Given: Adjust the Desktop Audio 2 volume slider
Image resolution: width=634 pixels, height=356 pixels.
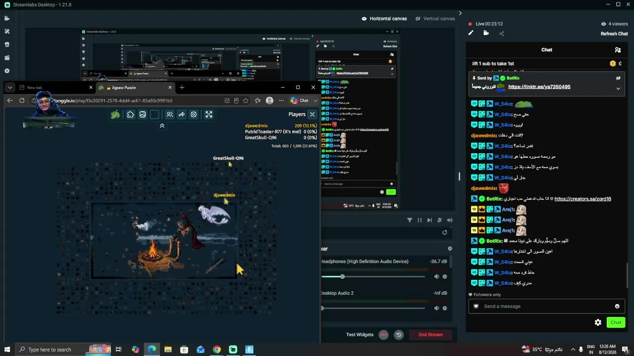Looking at the screenshot, I should [373, 308].
